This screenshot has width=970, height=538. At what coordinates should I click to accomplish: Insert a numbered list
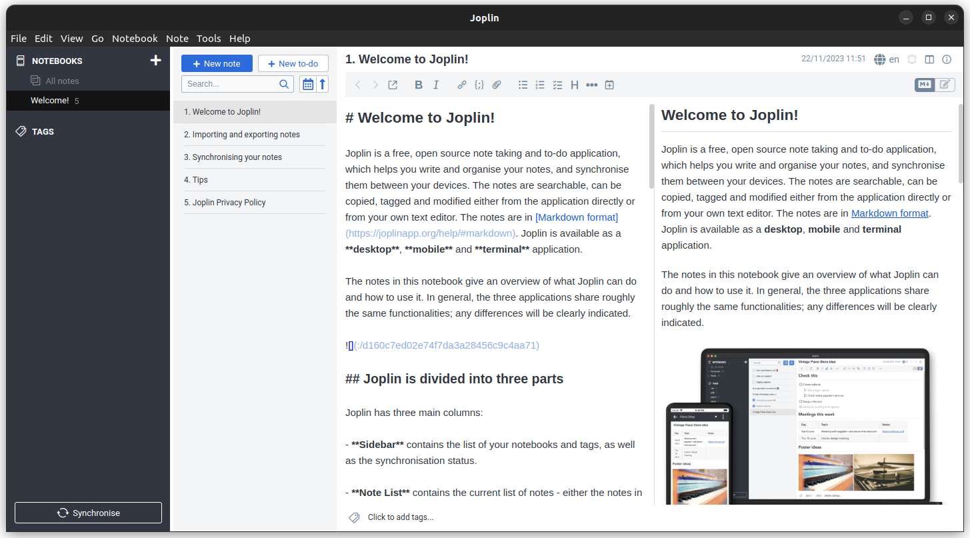tap(541, 85)
